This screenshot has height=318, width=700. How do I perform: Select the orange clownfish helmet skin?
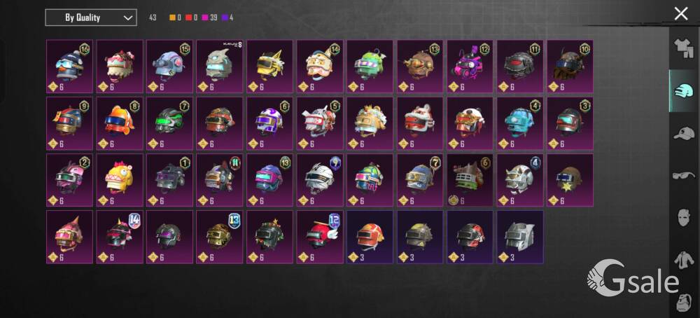pos(120,123)
